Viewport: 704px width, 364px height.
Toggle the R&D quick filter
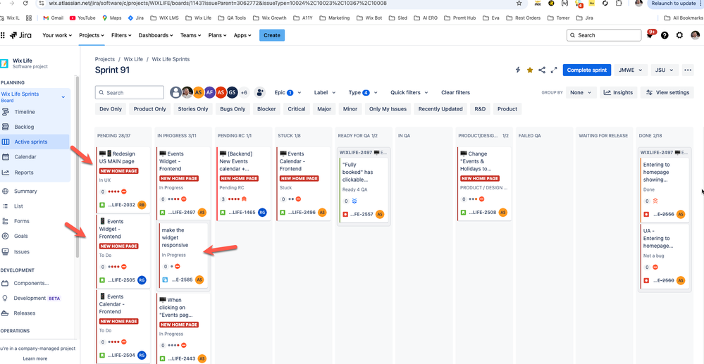(480, 108)
